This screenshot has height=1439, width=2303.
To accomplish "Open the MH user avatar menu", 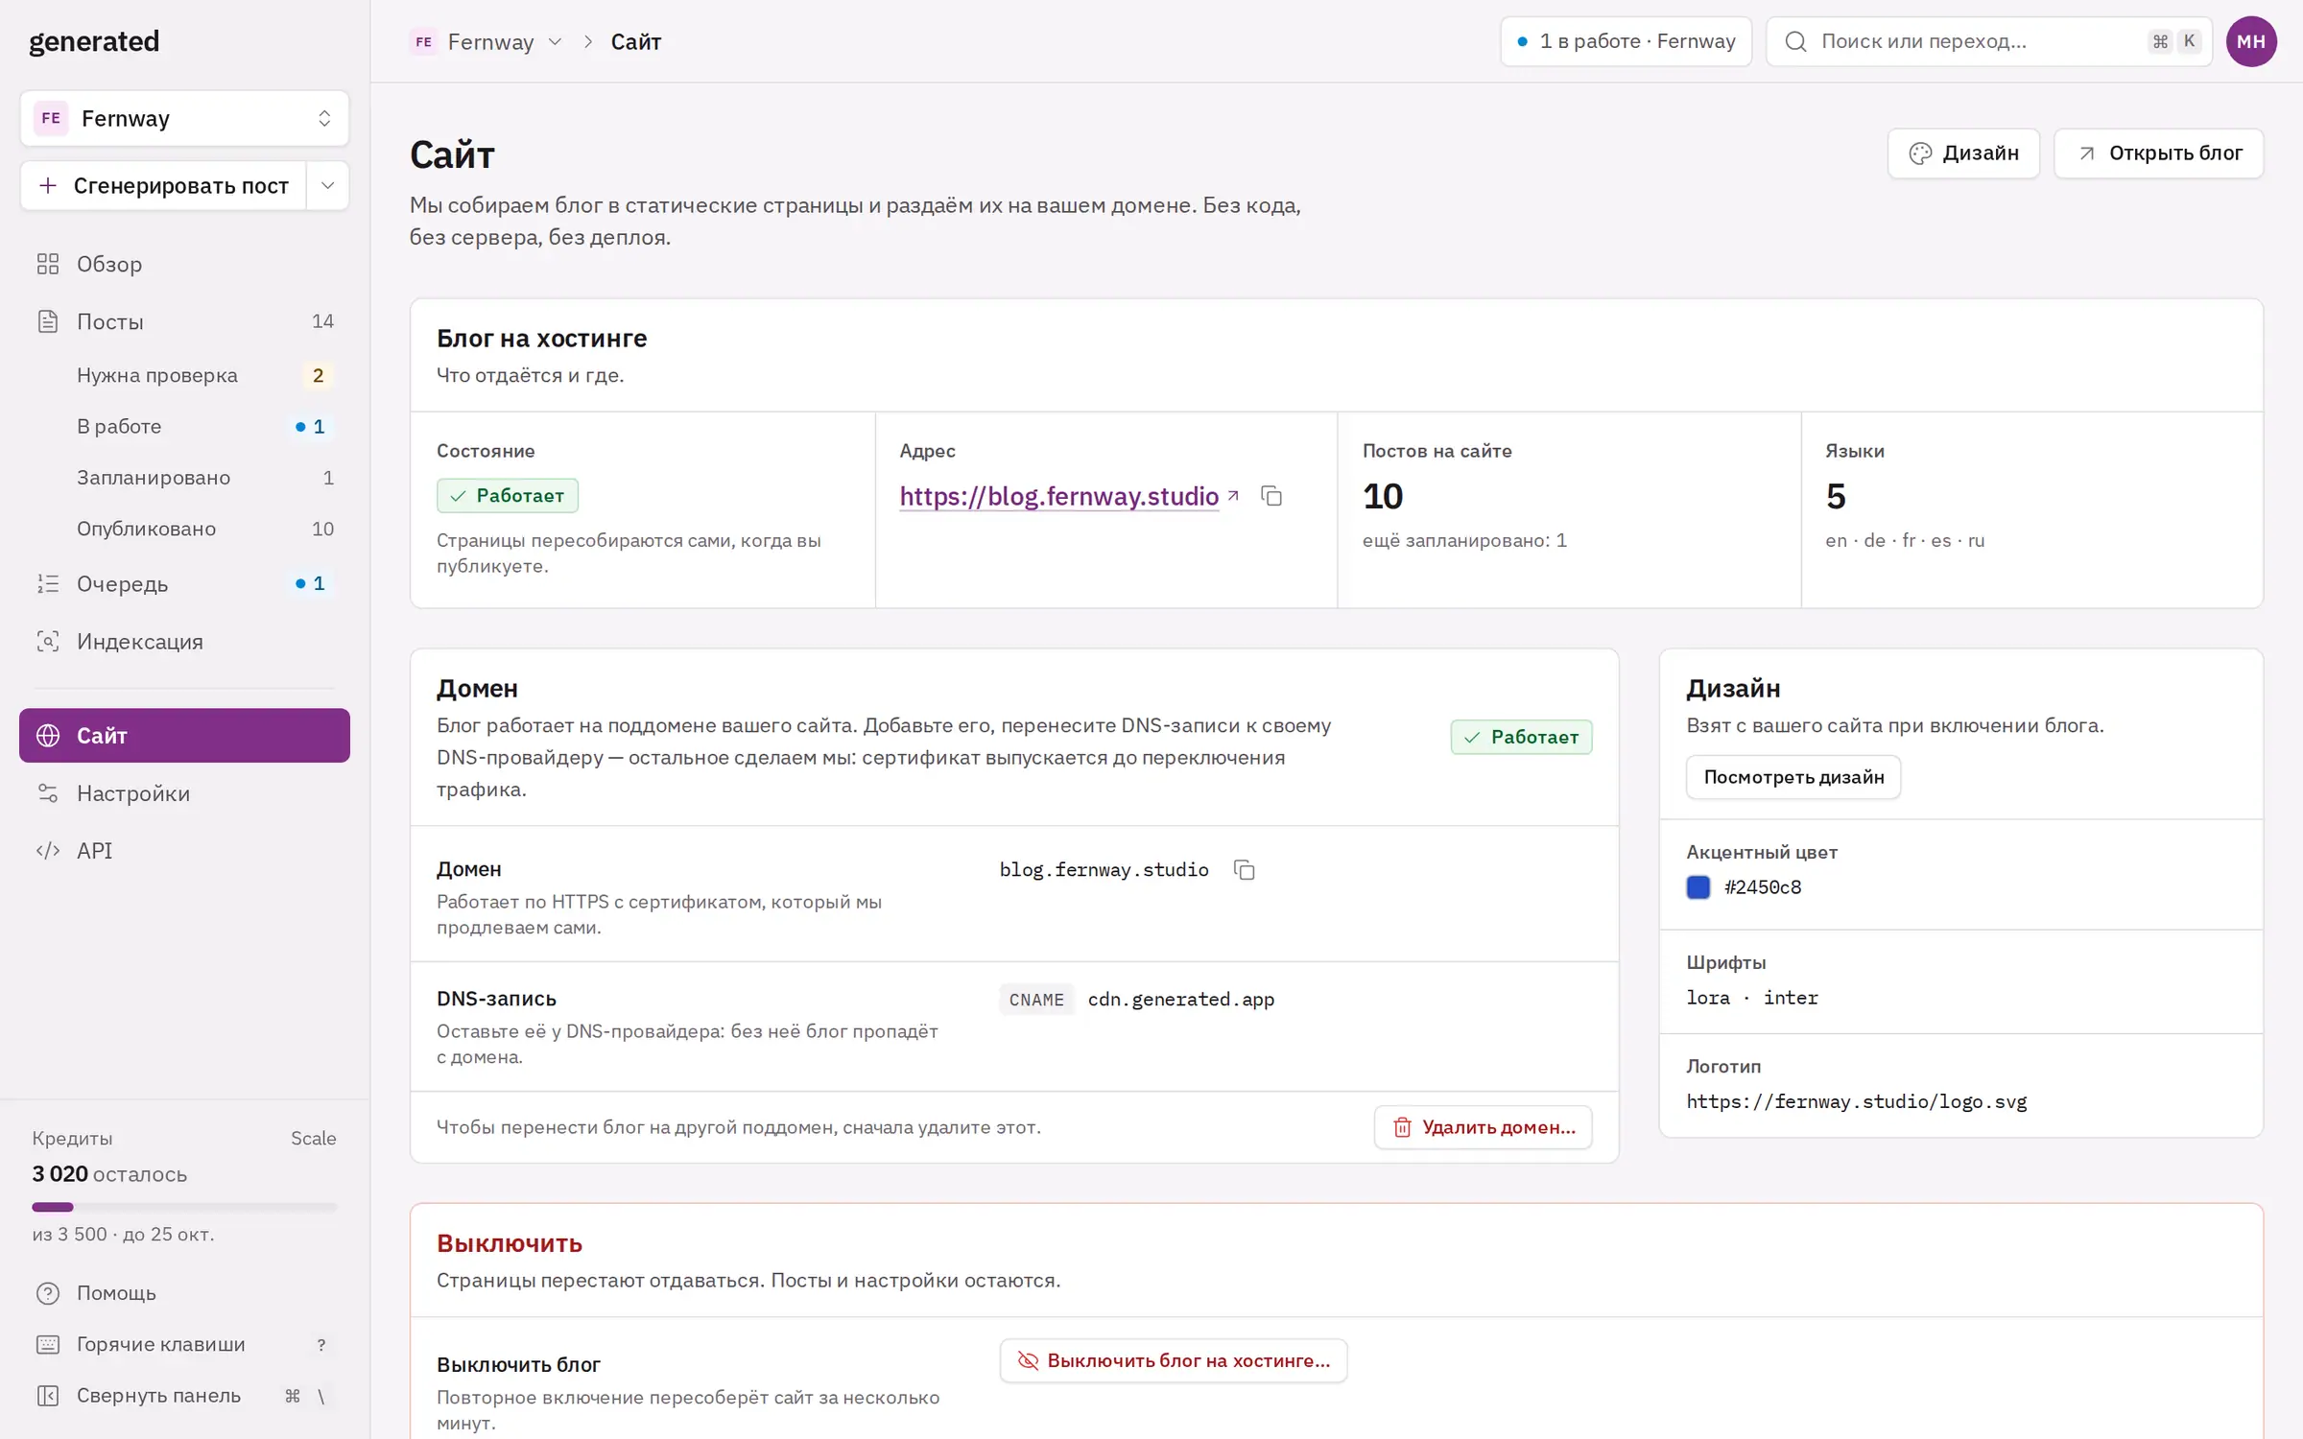I will point(2251,41).
